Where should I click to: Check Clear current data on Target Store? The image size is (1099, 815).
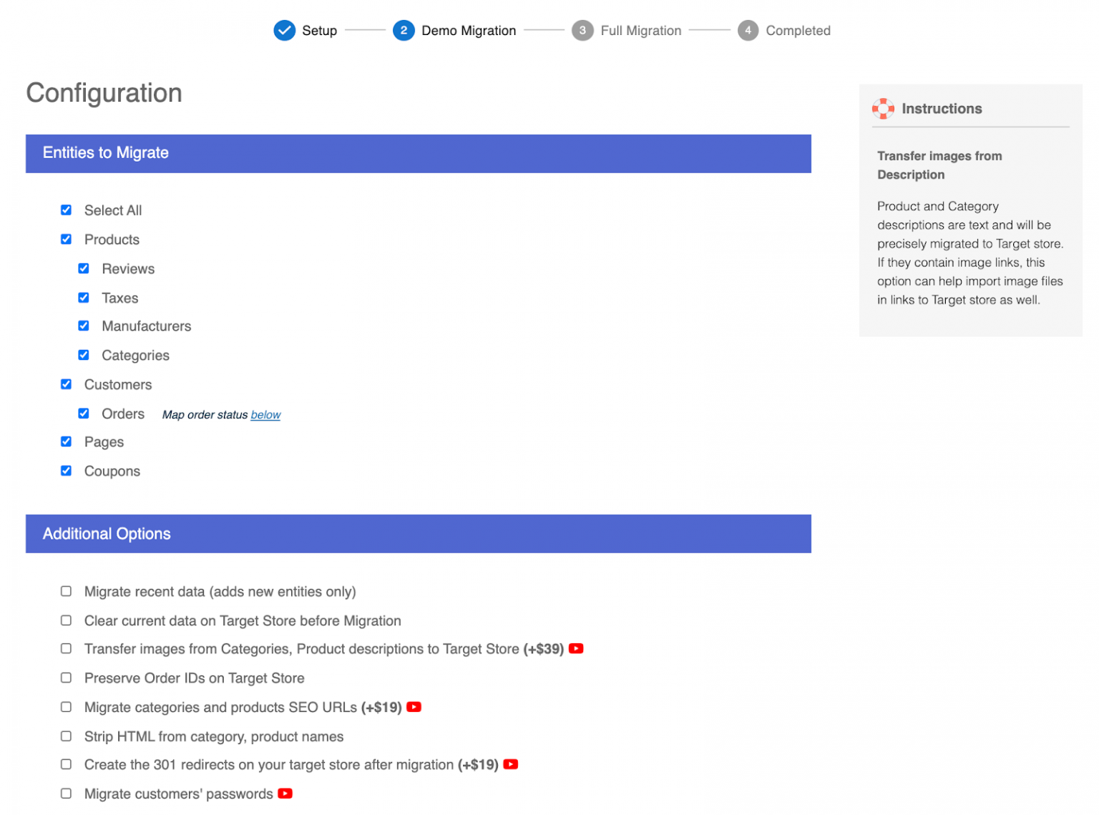pyautogui.click(x=66, y=620)
